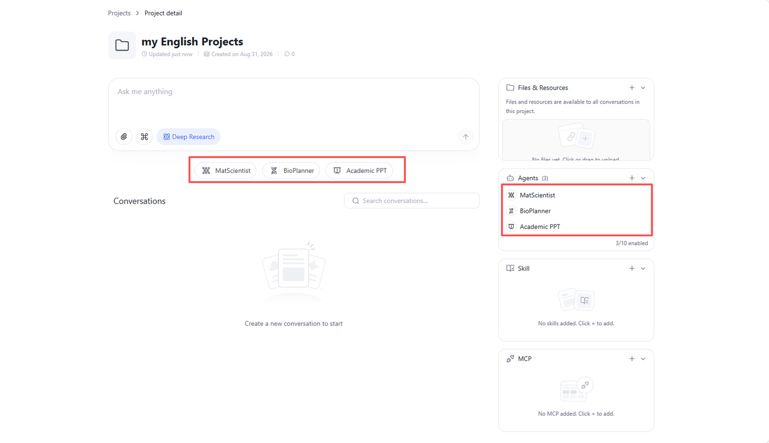Click 'Create a new conversation to start' text

[x=294, y=324]
